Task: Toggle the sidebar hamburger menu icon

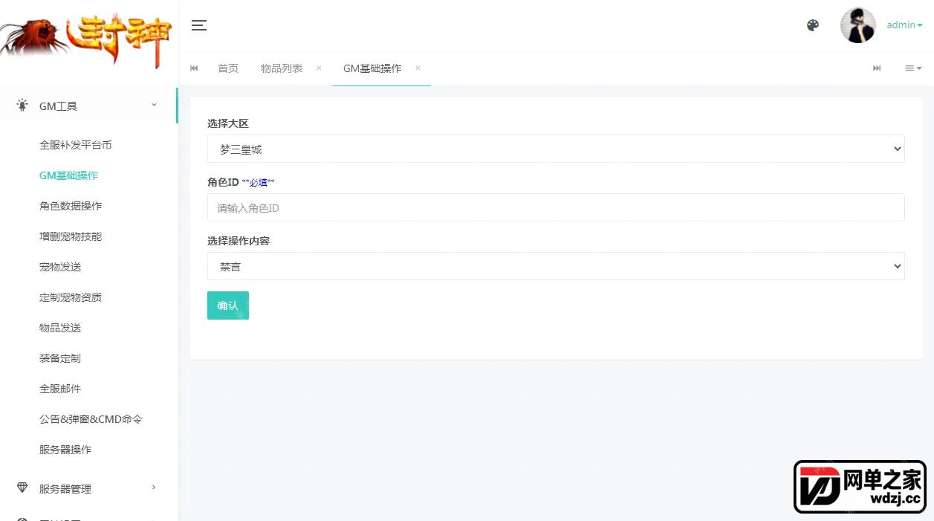Action: (x=198, y=25)
